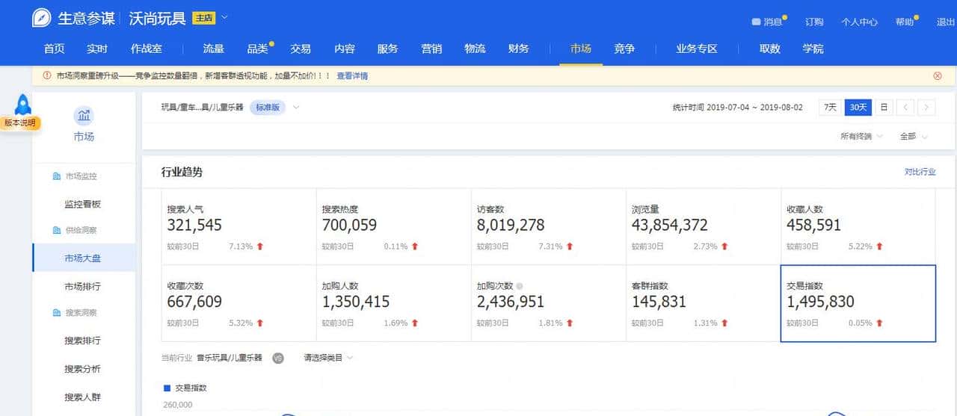Select the 收藏次数 metric card
The width and height of the screenshot is (957, 416).
tap(239, 303)
